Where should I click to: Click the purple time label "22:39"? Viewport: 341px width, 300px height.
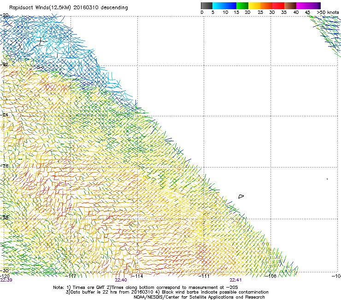pyautogui.click(x=6, y=280)
